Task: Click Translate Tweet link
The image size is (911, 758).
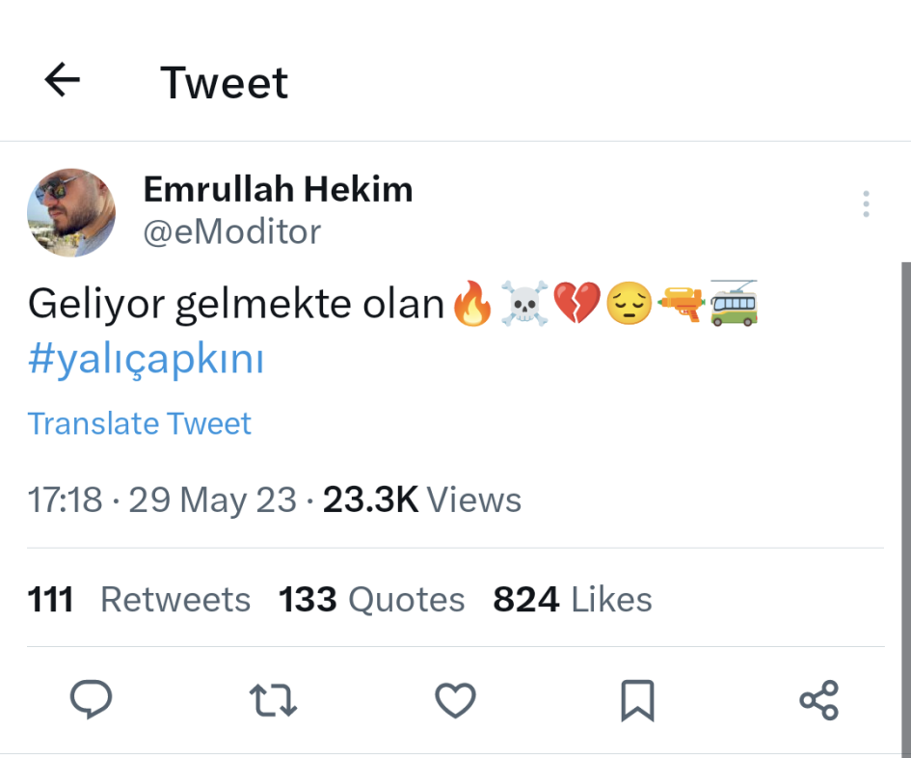Action: [x=140, y=423]
